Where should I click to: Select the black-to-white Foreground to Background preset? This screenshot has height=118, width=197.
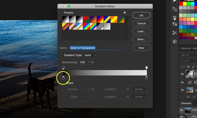[x=66, y=19]
